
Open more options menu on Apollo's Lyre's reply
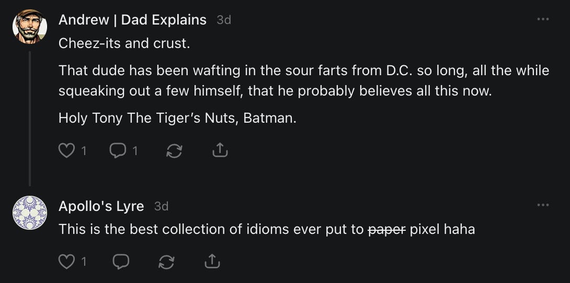[x=543, y=205]
